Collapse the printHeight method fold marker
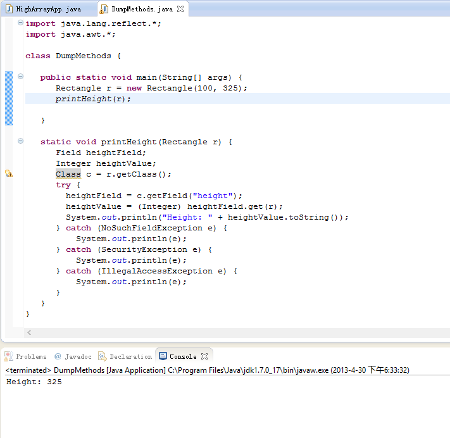Screen dimensions: 450x438 point(20,141)
